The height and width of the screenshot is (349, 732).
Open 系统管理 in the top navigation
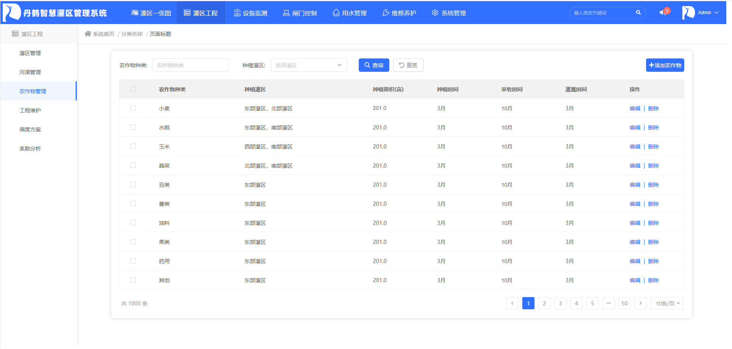point(449,13)
